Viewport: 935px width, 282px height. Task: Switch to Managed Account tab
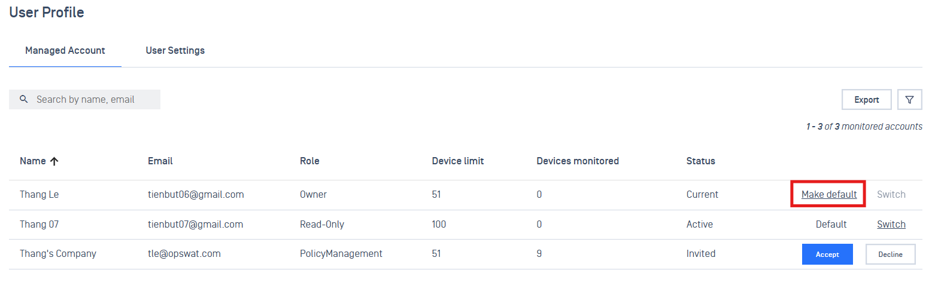(65, 51)
